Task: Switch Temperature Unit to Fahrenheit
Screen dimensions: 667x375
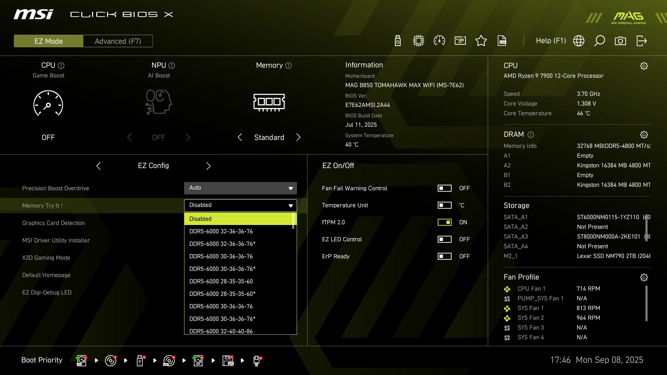Action: tap(444, 205)
